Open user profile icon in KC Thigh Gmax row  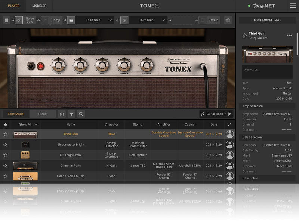pyautogui.click(x=230, y=155)
